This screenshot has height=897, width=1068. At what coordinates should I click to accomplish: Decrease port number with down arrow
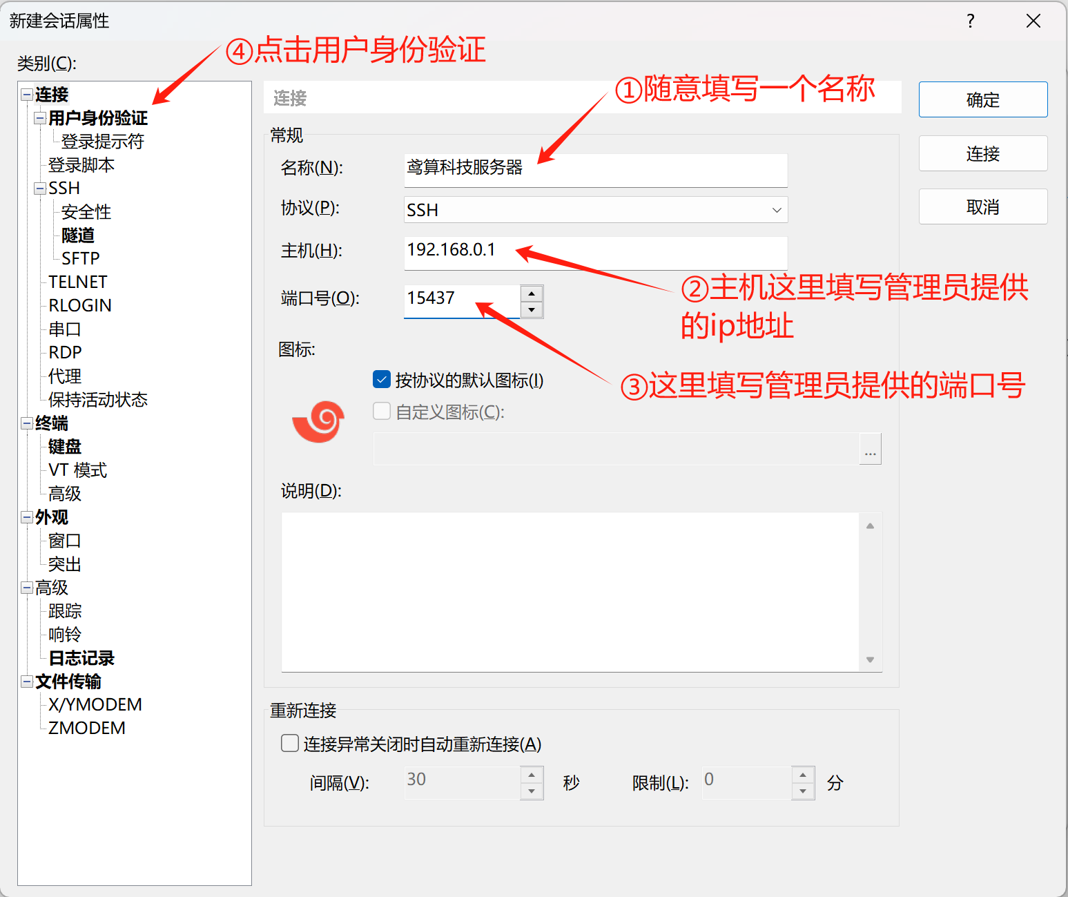click(x=531, y=310)
